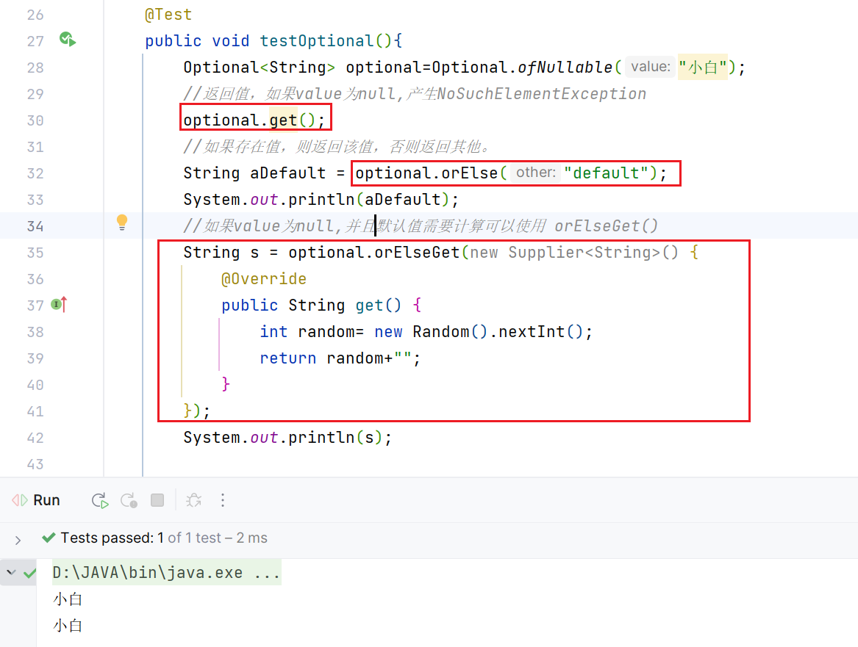
Task: Click the Run tool window icon
Action: [x=20, y=501]
